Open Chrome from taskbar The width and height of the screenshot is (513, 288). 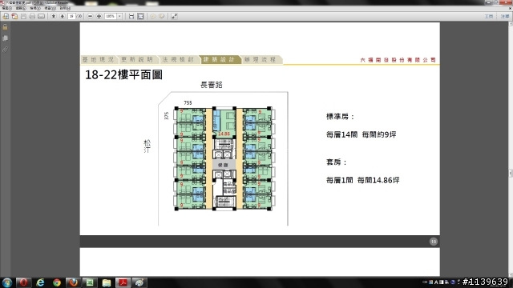click(57, 282)
